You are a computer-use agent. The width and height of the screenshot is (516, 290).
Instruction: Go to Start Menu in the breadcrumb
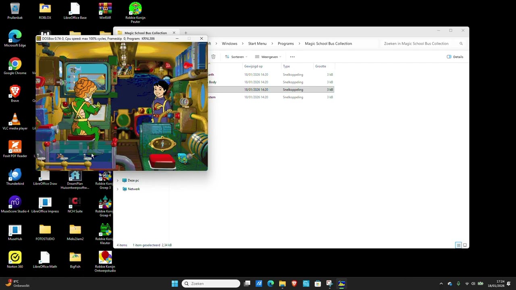(x=257, y=43)
